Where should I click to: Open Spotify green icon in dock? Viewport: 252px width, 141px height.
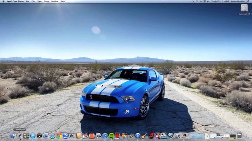(111, 136)
